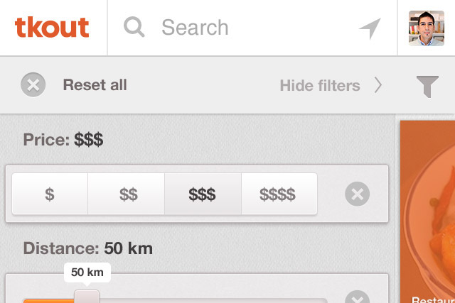Clear the distance filter with X

tap(357, 297)
